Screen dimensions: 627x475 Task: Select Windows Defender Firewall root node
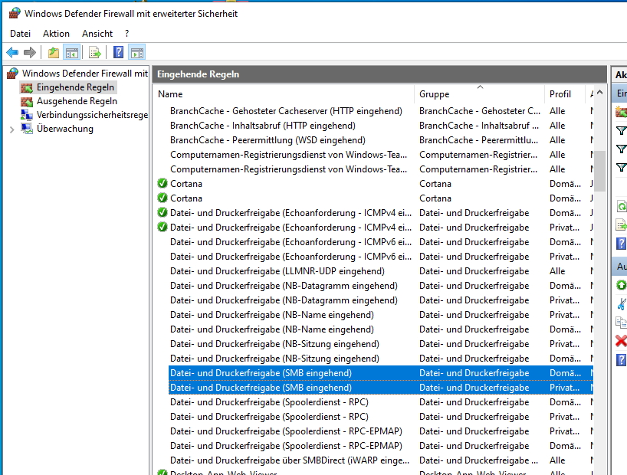pyautogui.click(x=85, y=74)
